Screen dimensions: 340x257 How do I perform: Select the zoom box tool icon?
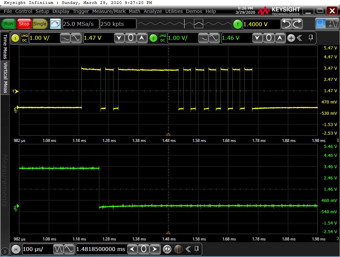(321, 24)
